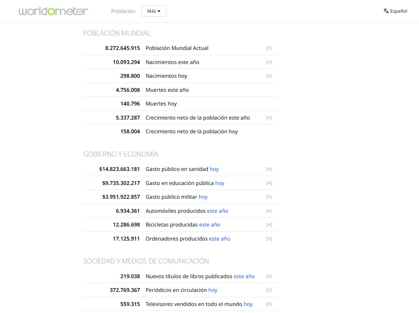Expand the Nacimientos este año row
Image resolution: width=419 pixels, height=313 pixels.
coord(269,62)
